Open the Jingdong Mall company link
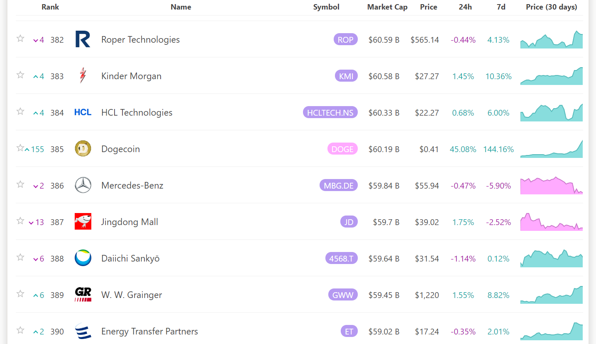 tap(129, 222)
